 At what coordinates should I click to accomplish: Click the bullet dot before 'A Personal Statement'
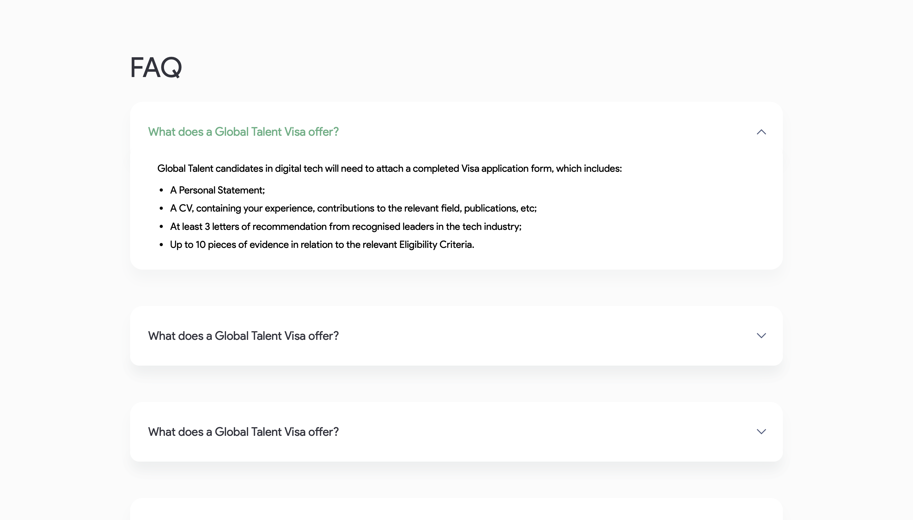coord(161,190)
